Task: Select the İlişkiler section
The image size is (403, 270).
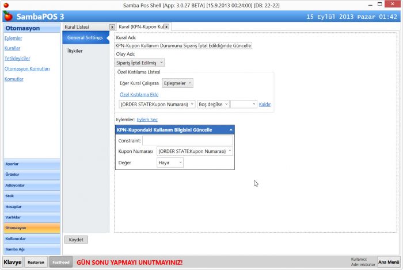Action: point(75,51)
